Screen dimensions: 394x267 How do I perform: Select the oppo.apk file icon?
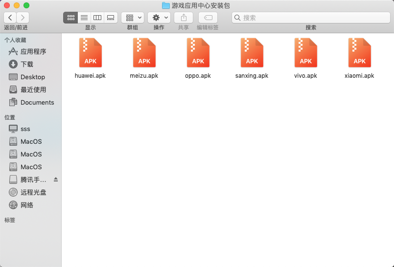pyautogui.click(x=198, y=52)
